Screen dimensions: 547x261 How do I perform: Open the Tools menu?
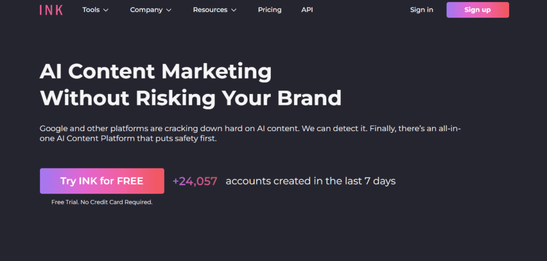[x=91, y=10]
